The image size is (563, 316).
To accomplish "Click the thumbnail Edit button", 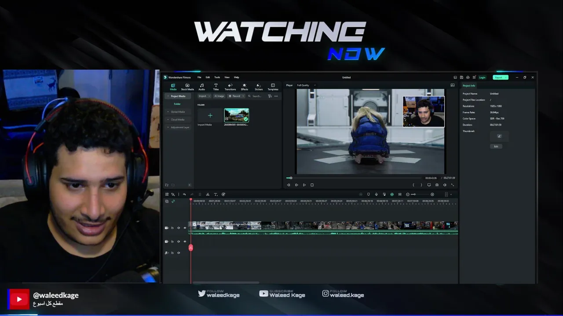I will (x=496, y=147).
